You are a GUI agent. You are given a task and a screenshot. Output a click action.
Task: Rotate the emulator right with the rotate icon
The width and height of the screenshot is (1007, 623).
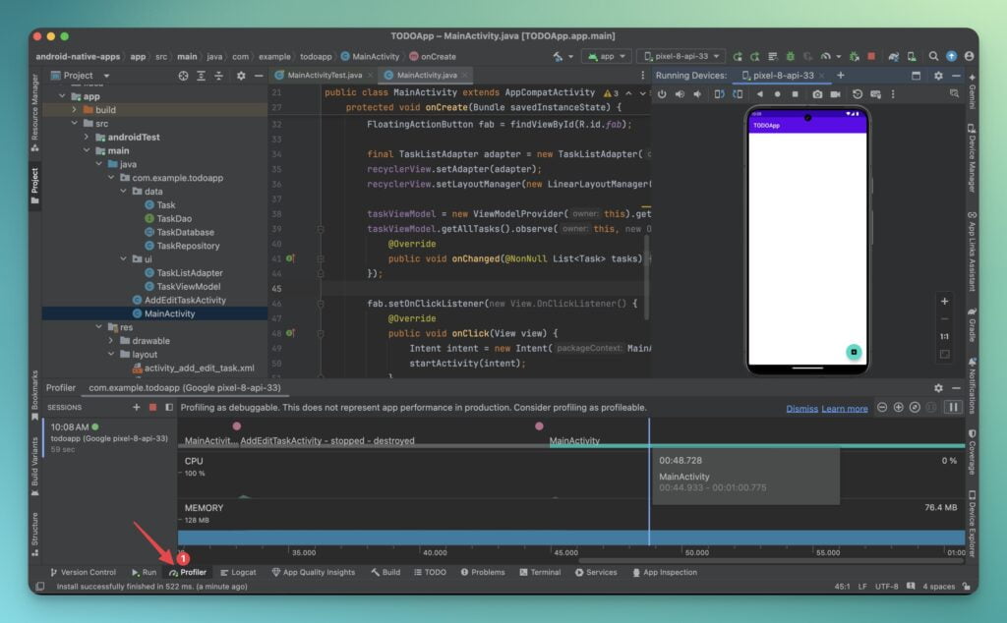pyautogui.click(x=738, y=94)
